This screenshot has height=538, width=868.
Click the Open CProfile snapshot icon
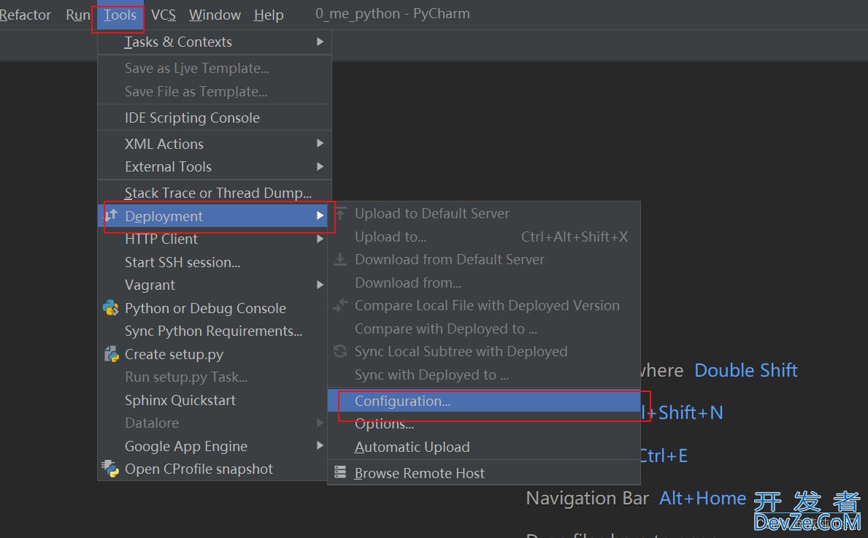(x=110, y=469)
